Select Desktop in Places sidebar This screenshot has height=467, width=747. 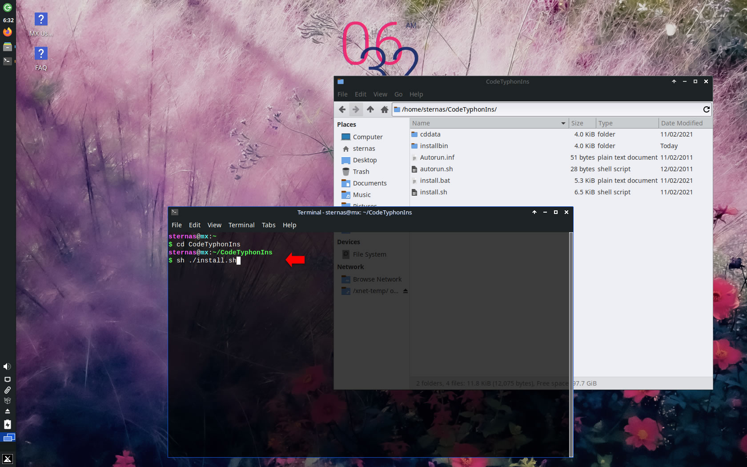click(x=371, y=160)
